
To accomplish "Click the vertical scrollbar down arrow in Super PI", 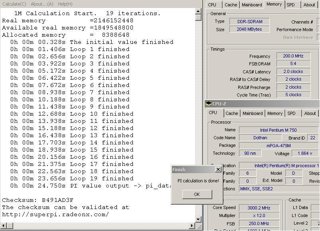I will 198,219.
